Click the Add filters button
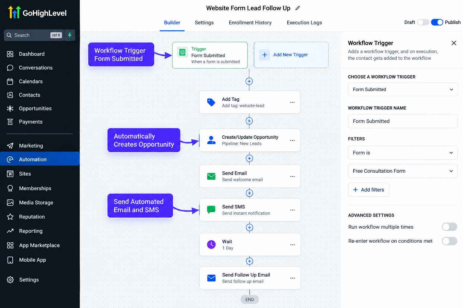The height and width of the screenshot is (308, 463). 368,190
